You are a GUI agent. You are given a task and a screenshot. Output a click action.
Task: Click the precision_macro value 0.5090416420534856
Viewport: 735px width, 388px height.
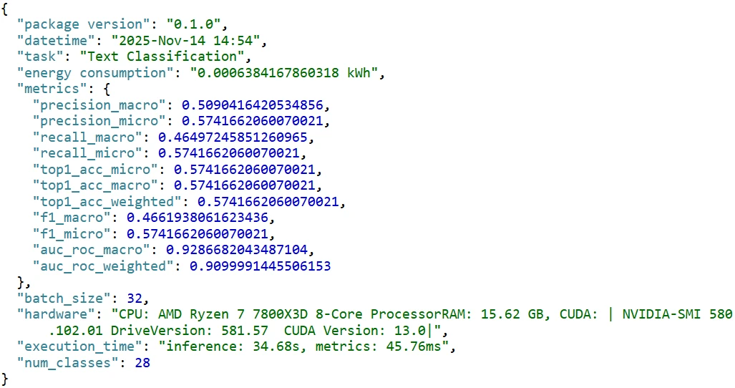point(255,105)
